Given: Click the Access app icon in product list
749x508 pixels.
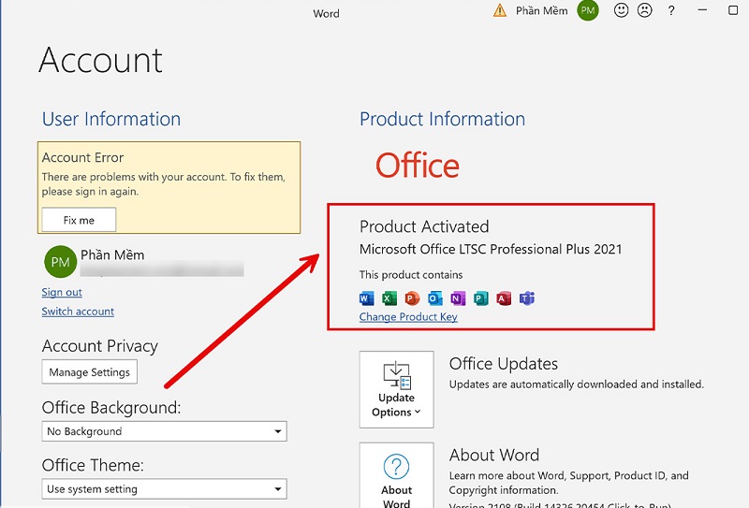Looking at the screenshot, I should 504,298.
